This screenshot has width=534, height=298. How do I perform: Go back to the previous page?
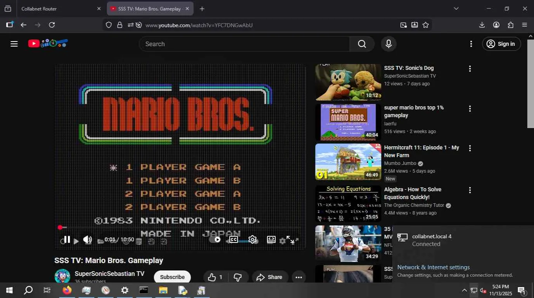[24, 25]
